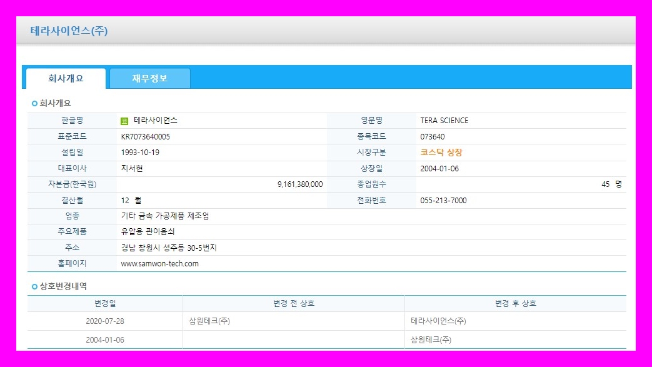Click the 테라사이언스(주) page title
The image size is (652, 367).
(x=69, y=31)
